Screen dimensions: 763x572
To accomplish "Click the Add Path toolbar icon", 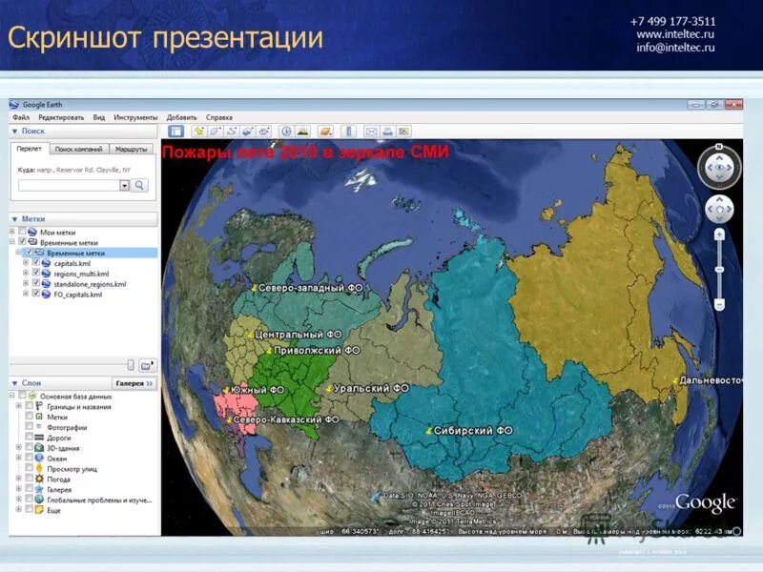I will (x=231, y=132).
